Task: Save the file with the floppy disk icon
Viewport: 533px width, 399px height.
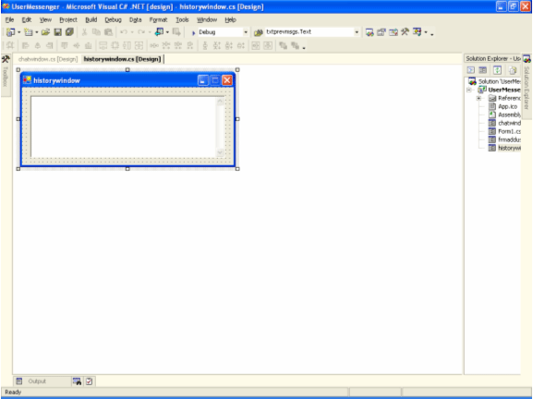Action: pyautogui.click(x=58, y=32)
